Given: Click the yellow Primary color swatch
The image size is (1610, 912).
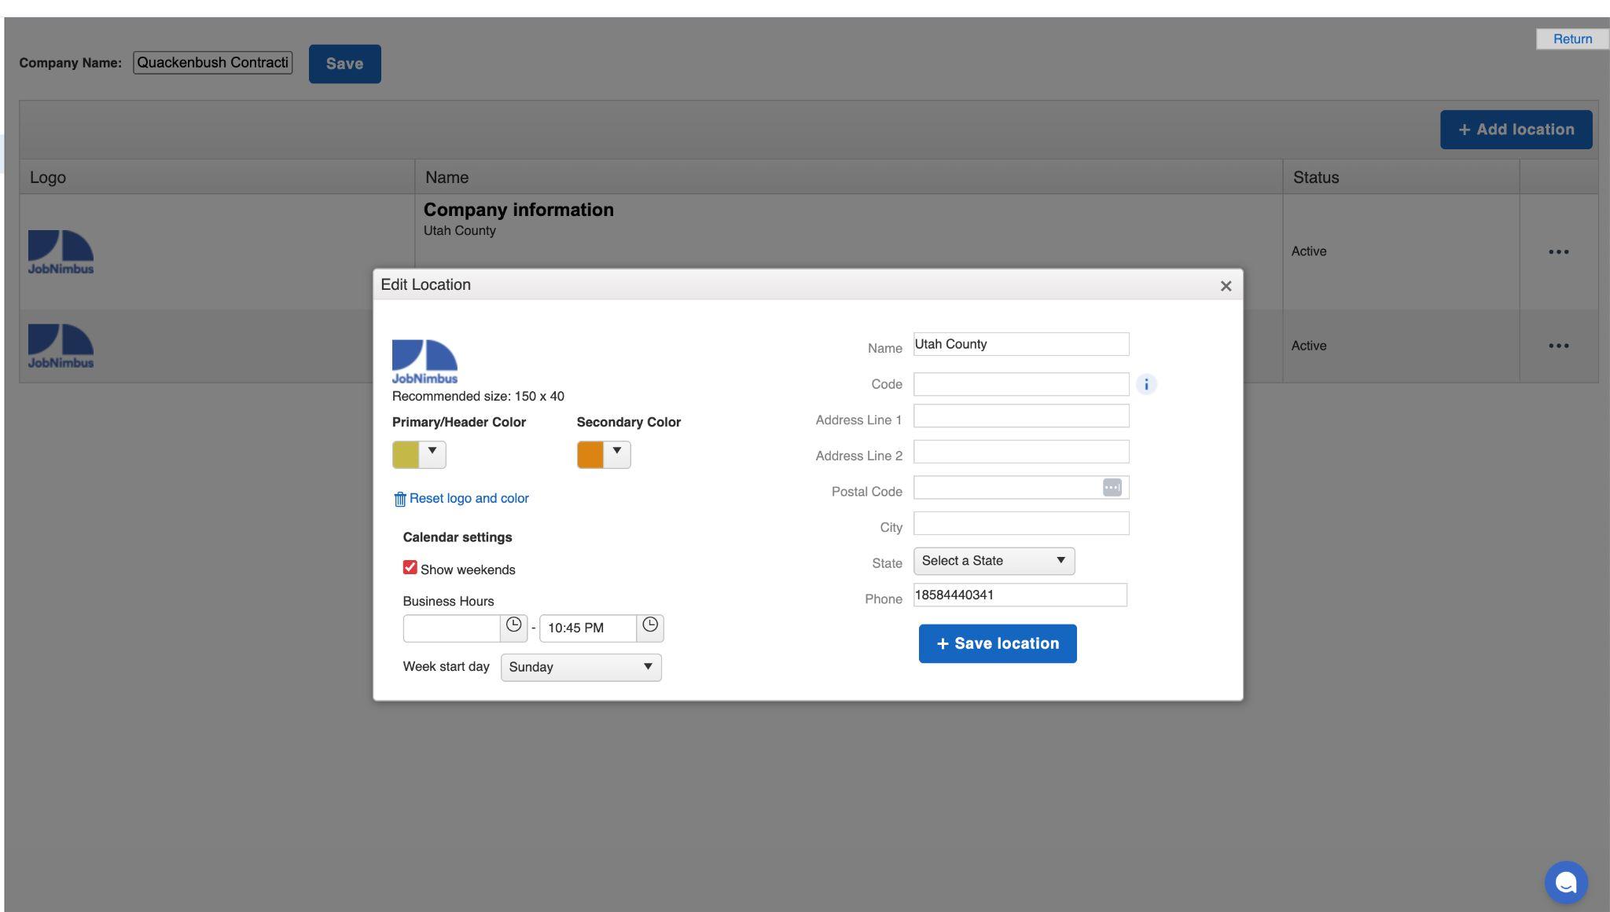Looking at the screenshot, I should [406, 455].
